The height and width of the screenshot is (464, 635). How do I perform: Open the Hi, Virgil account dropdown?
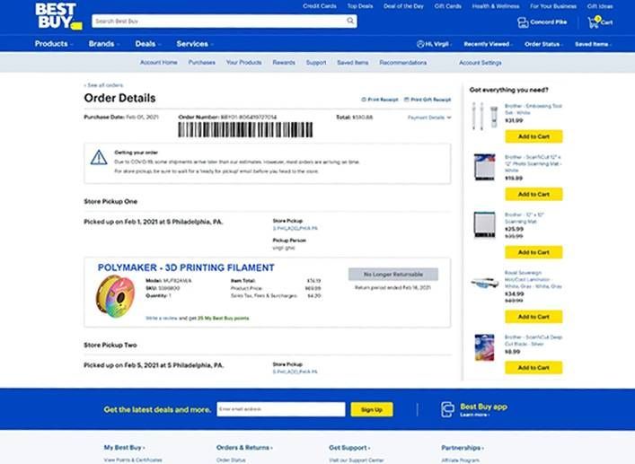pos(434,44)
